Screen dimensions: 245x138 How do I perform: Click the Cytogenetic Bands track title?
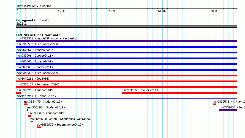pyautogui.click(x=33, y=20)
